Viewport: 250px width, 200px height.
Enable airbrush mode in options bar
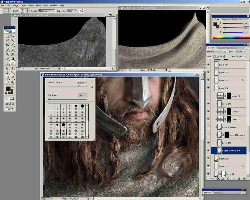tap(81, 11)
